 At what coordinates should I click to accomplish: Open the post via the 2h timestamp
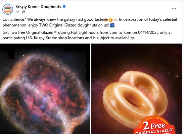[17, 12]
